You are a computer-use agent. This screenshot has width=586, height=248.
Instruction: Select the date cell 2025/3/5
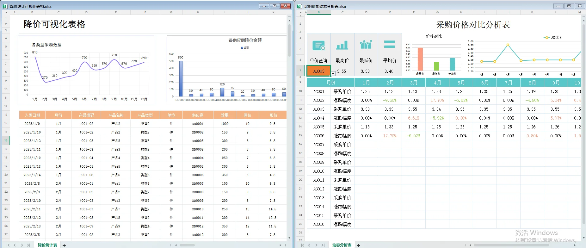(x=32, y=235)
